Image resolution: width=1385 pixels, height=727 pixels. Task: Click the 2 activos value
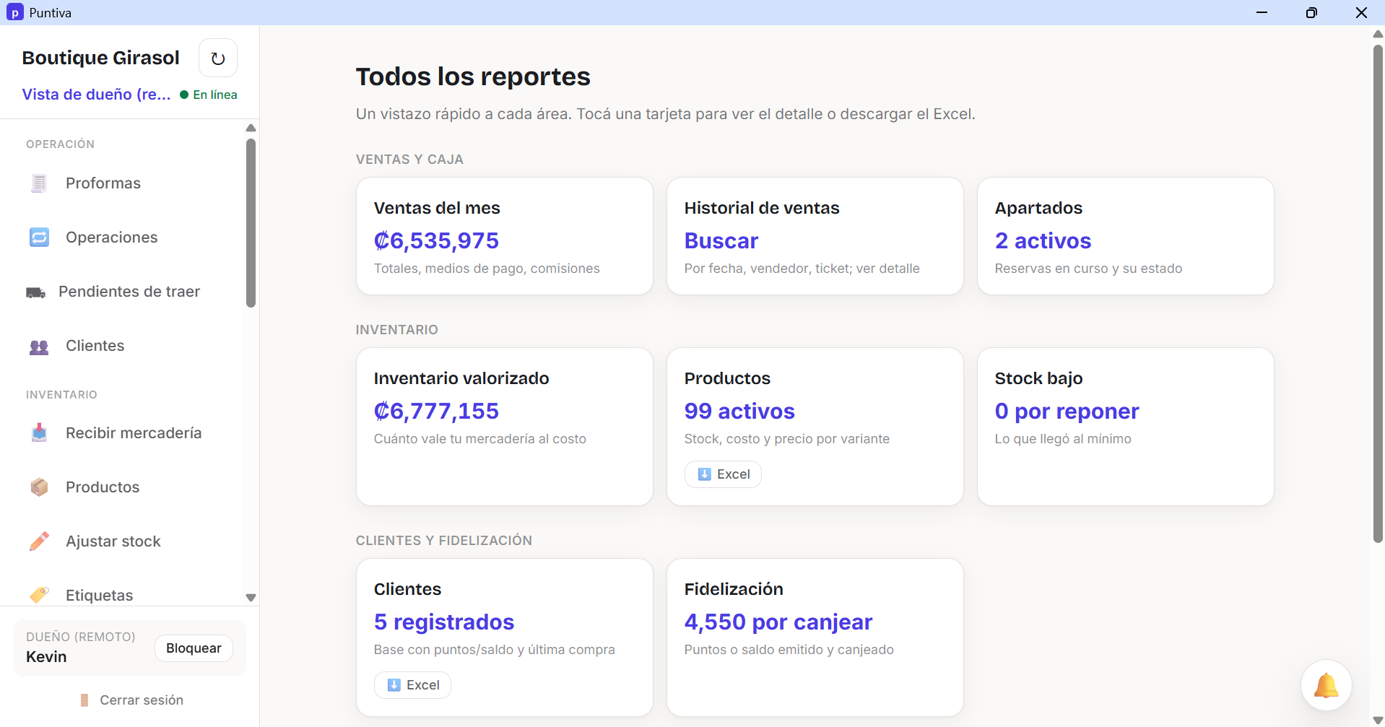point(1043,240)
